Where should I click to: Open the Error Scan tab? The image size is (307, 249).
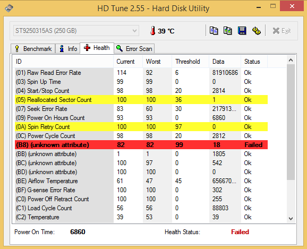pos(134,48)
